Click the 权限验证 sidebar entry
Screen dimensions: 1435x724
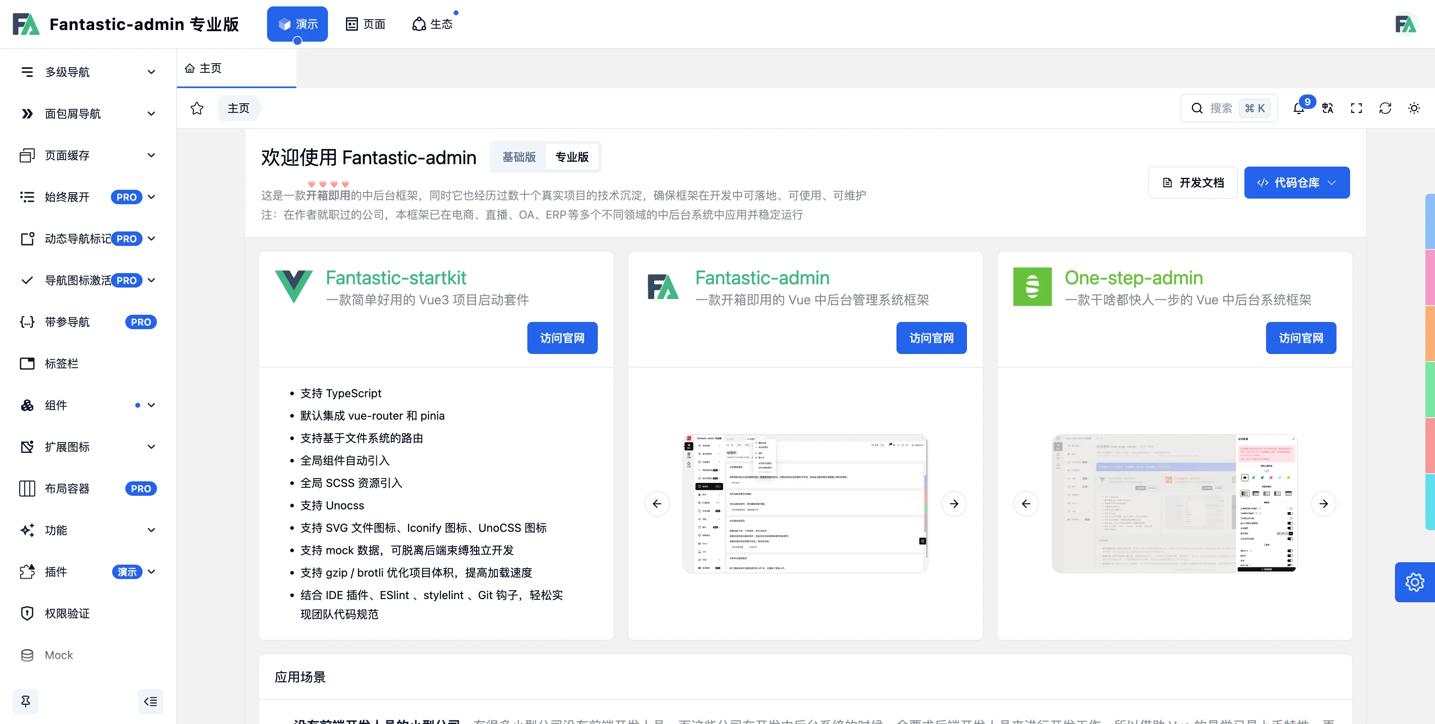[x=67, y=613]
